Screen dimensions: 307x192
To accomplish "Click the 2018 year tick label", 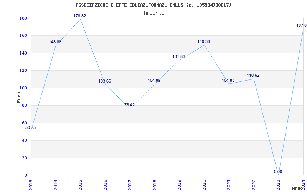I will point(155,185).
